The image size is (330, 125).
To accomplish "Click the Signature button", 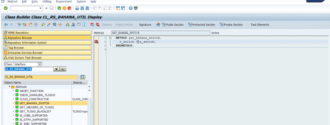I will [145, 25].
